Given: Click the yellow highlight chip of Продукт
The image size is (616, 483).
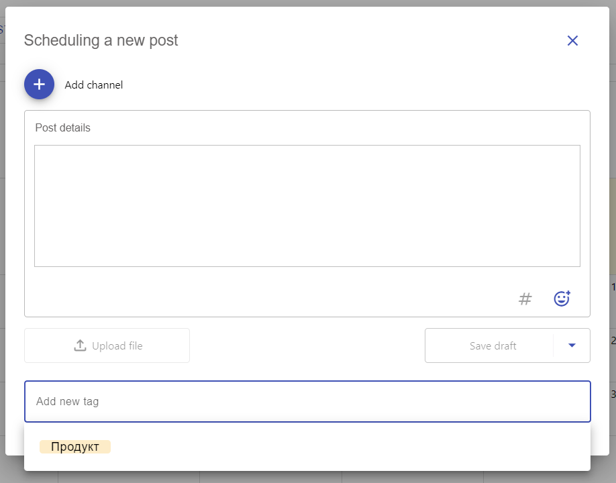Looking at the screenshot, I should click(75, 447).
